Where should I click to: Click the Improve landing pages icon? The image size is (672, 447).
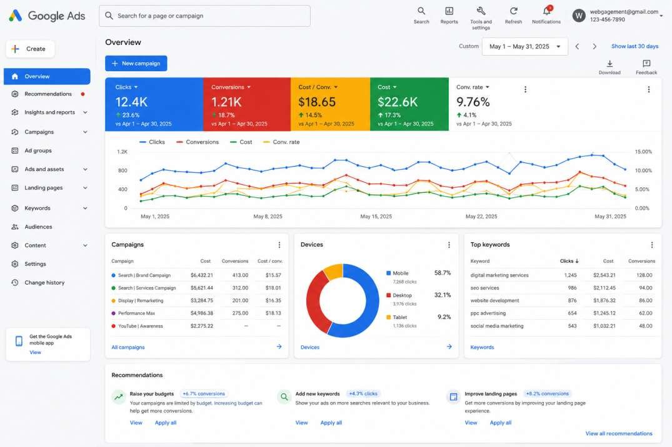[x=453, y=397]
